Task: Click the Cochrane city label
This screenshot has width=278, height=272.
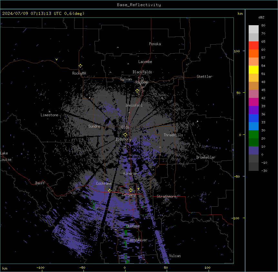Action: click(104, 183)
